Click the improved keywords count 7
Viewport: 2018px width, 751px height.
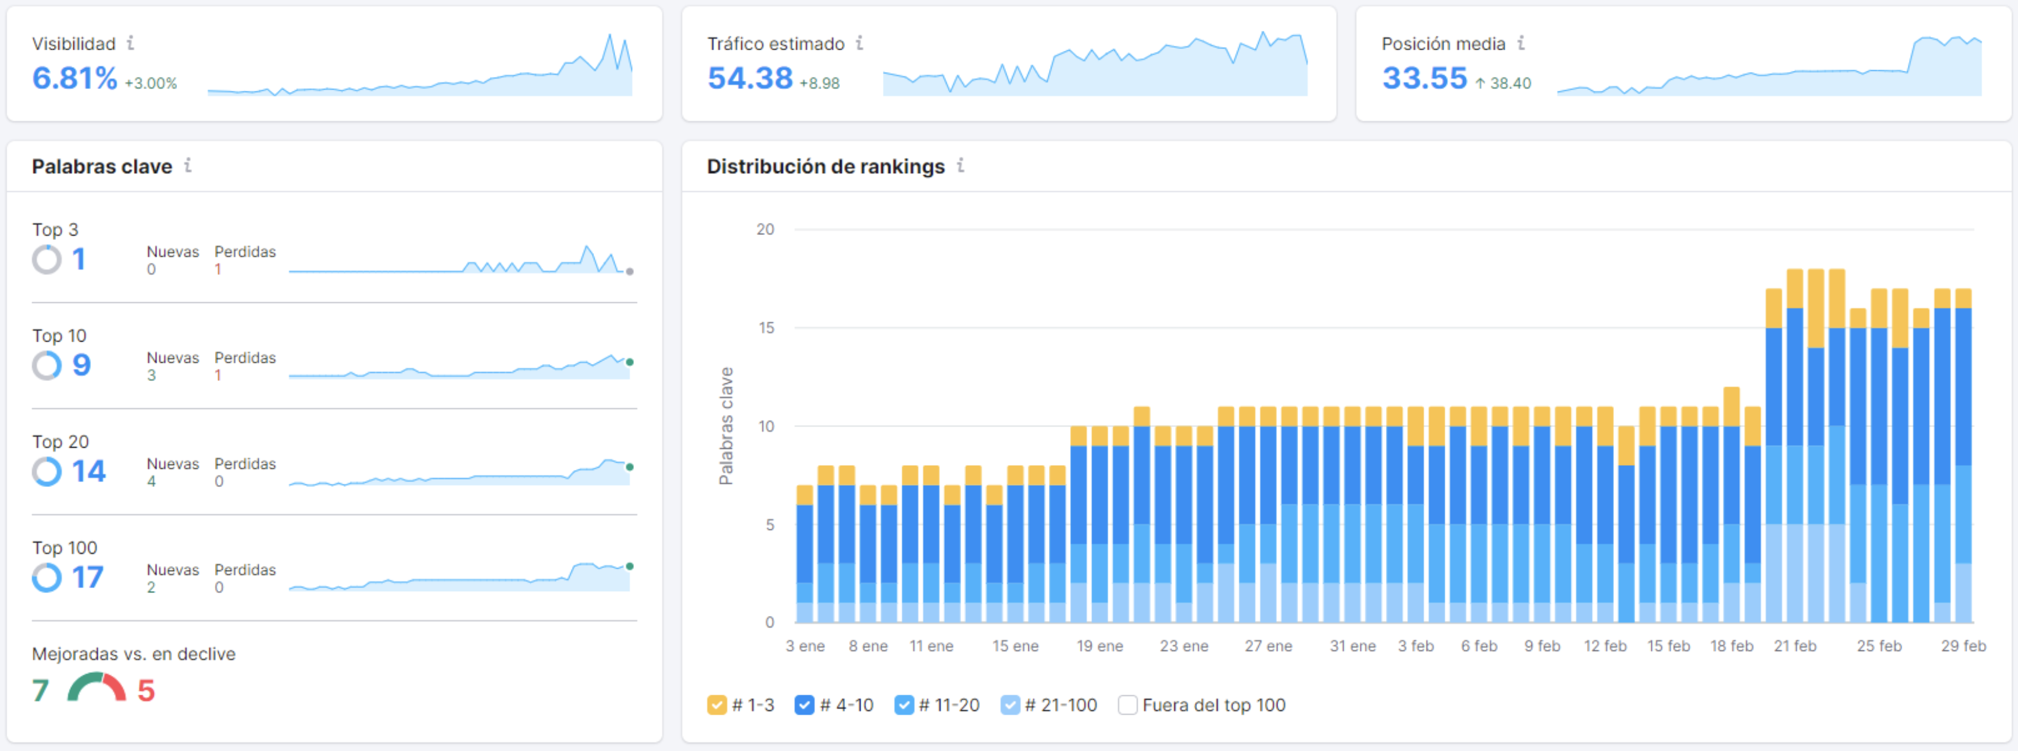pyautogui.click(x=41, y=690)
